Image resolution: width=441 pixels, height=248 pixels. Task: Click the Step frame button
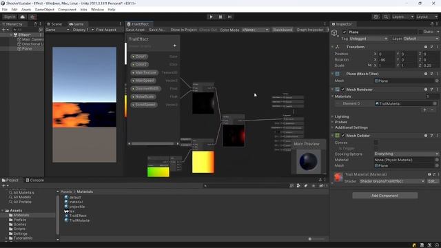pos(229,17)
